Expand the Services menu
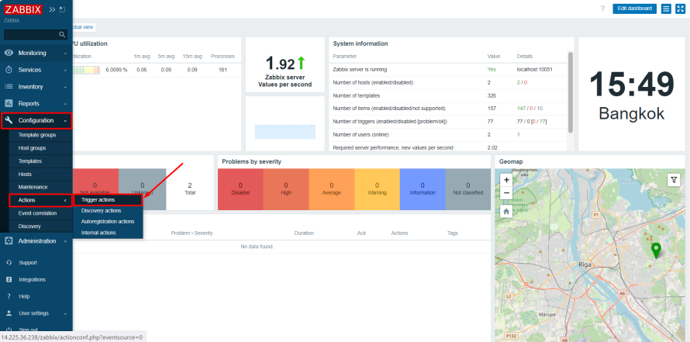This screenshot has height=342, width=690. [65, 70]
